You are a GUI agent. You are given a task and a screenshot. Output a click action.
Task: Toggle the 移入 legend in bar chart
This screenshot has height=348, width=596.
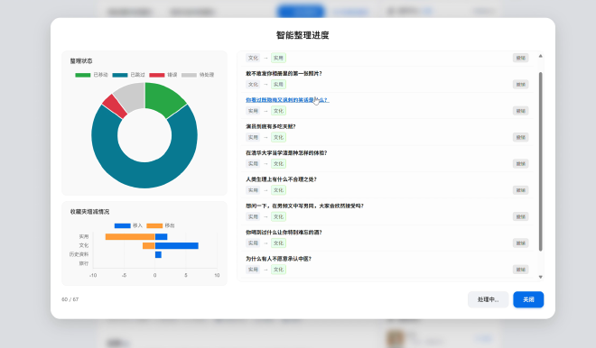pos(128,225)
